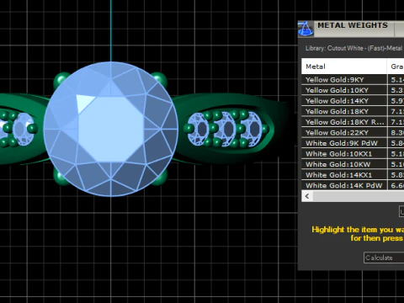The height and width of the screenshot is (303, 404).
Task: Select the Yellow Gold:14KY row
Action: (353, 101)
